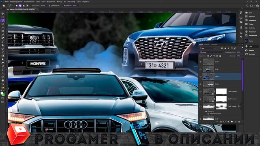Hide first masked layer with white mask
This screenshot has height=146, width=260.
pyautogui.click(x=200, y=92)
